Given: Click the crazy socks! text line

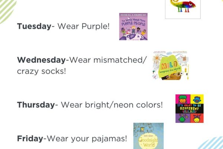Looking at the screenshot, I should point(41,71).
